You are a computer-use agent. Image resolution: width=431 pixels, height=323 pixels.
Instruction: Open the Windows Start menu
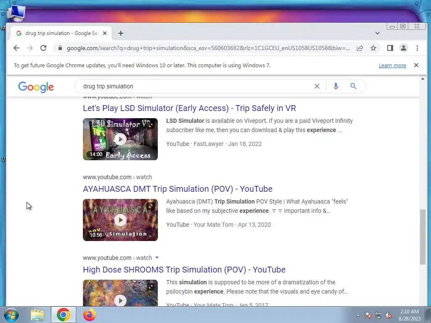coord(11,315)
